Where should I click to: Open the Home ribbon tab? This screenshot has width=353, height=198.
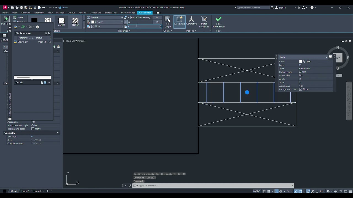click(x=6, y=13)
